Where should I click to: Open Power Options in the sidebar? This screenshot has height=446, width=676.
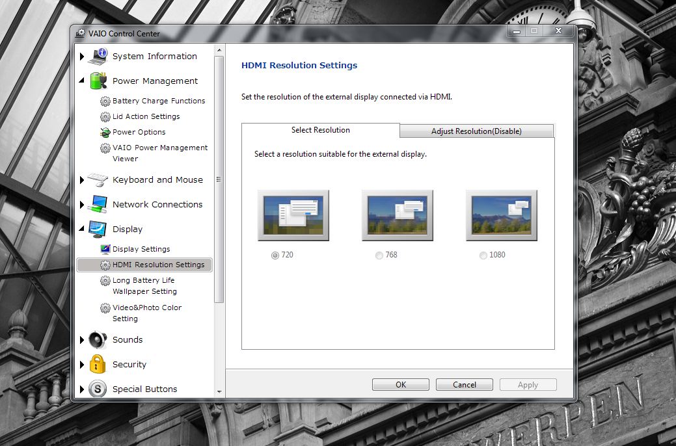(139, 132)
